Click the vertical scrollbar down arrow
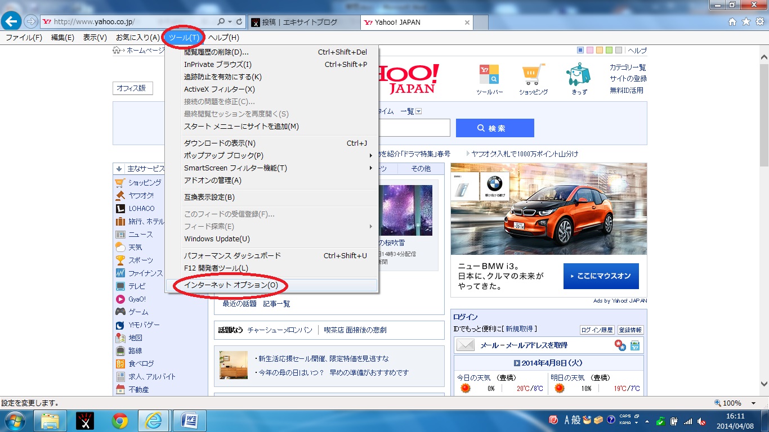This screenshot has width=769, height=432. coord(763,384)
